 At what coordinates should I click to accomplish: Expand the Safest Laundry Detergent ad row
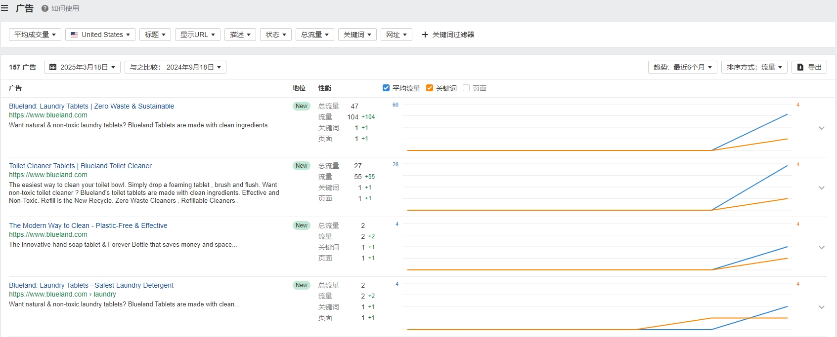coord(822,307)
